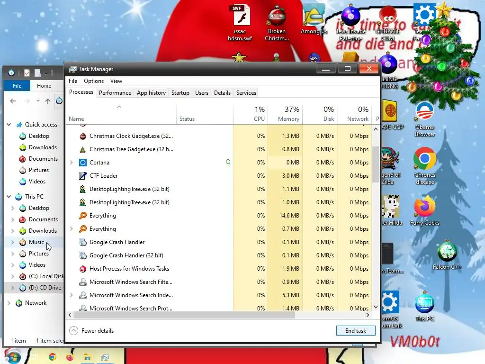Click the CTF Loader process icon
Viewport: 485px width, 364px height.
click(82, 176)
